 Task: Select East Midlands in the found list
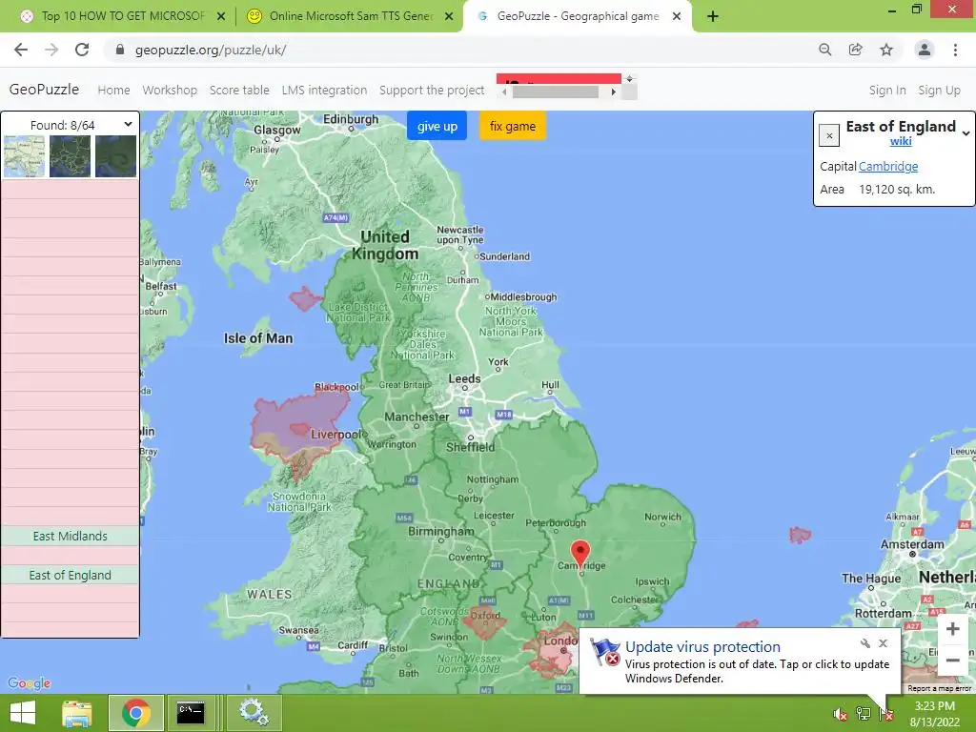(x=71, y=536)
